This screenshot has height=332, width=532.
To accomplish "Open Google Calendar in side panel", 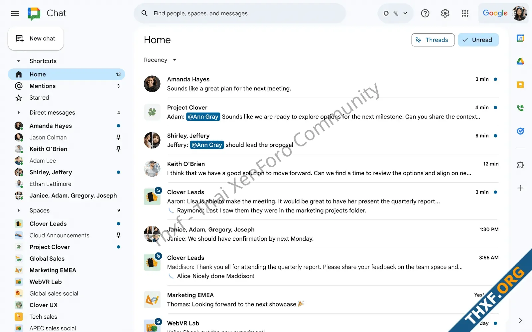I will coord(520,38).
